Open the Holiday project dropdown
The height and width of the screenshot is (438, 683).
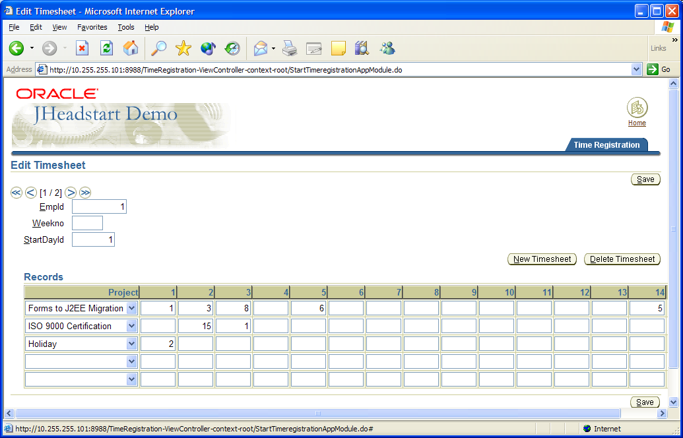(x=131, y=344)
